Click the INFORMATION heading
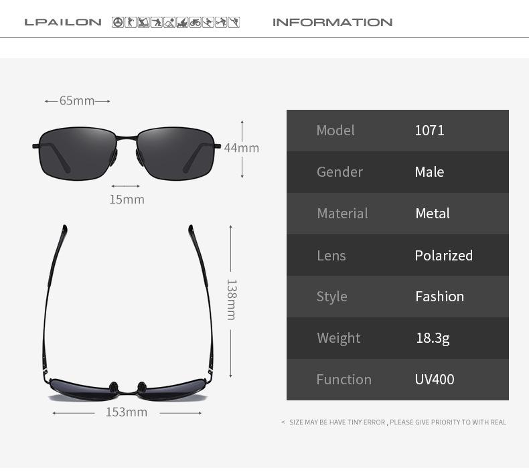The height and width of the screenshot is (474, 529). 332,22
